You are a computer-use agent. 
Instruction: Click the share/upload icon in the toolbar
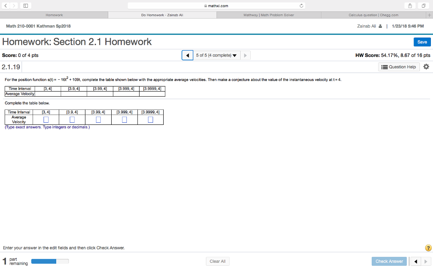(409, 5)
